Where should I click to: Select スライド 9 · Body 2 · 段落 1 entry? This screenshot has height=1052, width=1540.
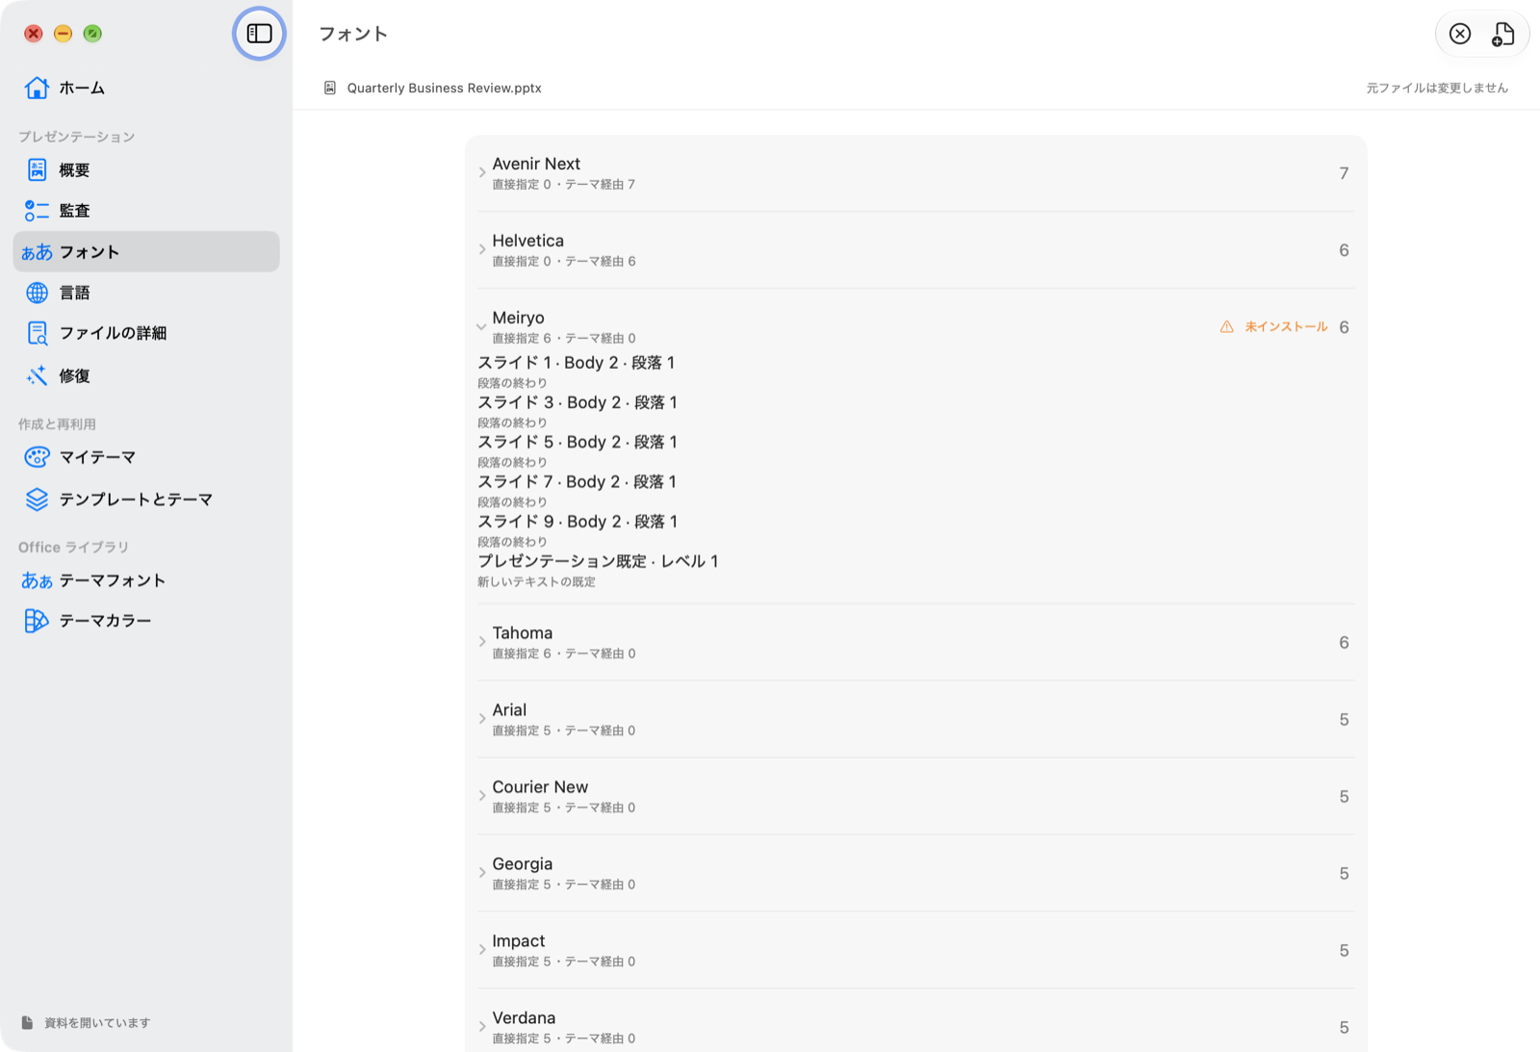pyautogui.click(x=577, y=522)
